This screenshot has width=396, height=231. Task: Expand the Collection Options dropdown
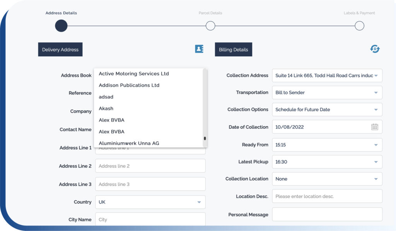coord(327,110)
